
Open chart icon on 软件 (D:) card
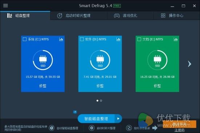click(x=119, y=39)
